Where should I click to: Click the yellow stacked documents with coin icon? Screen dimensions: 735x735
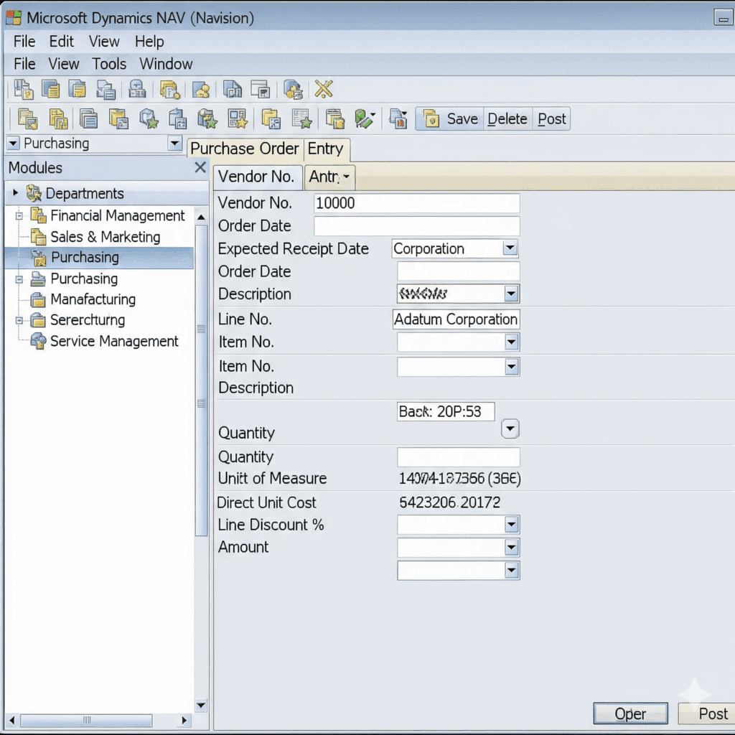point(169,89)
